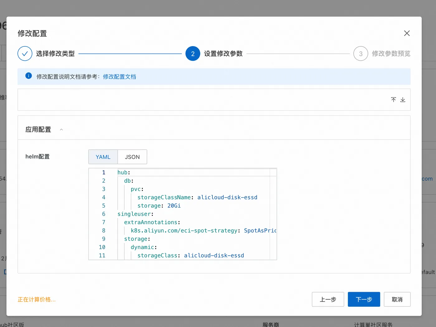Click the scroll-to-bottom download arrow icon
This screenshot has height=327, width=436.
(403, 100)
